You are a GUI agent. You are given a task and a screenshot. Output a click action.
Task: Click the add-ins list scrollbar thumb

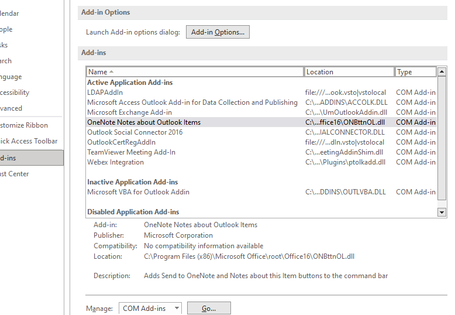click(x=442, y=138)
